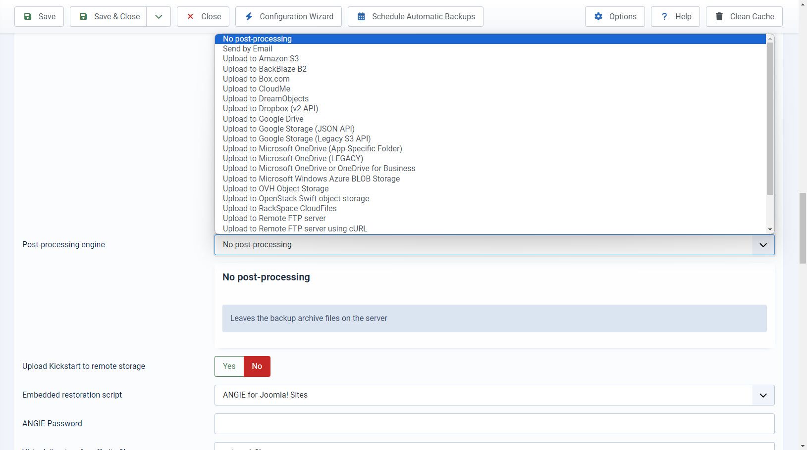Click the Save & Close disk icon
Viewport: 807px width, 450px height.
(x=84, y=16)
